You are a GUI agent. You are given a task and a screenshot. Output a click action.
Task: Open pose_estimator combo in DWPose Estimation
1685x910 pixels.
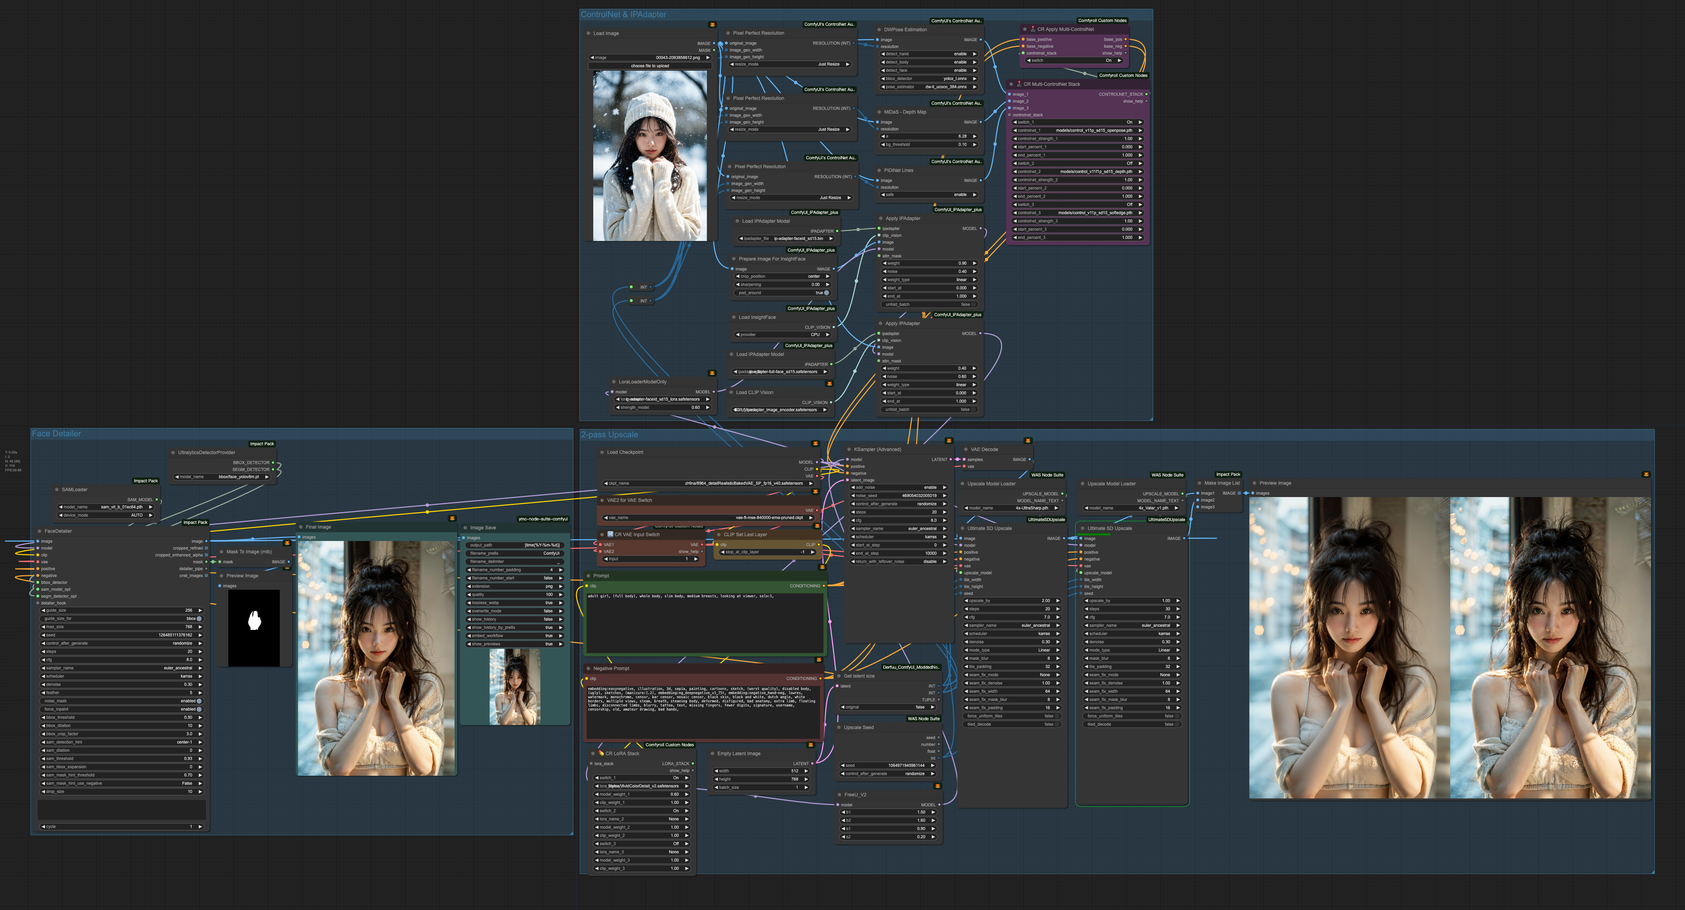tap(928, 87)
